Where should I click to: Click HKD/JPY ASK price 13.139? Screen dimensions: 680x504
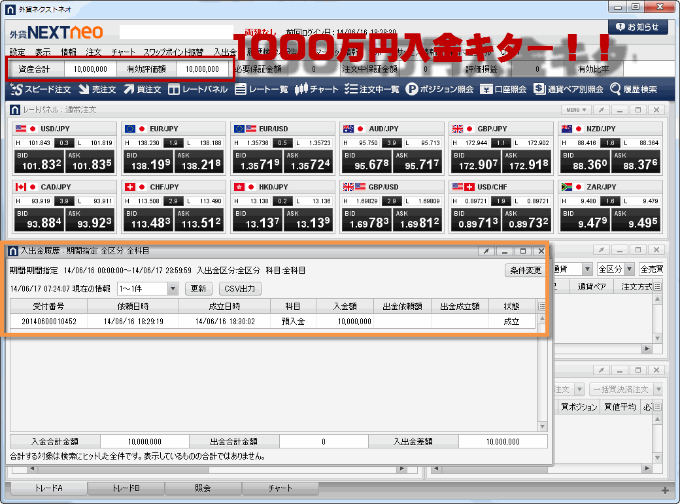point(308,220)
